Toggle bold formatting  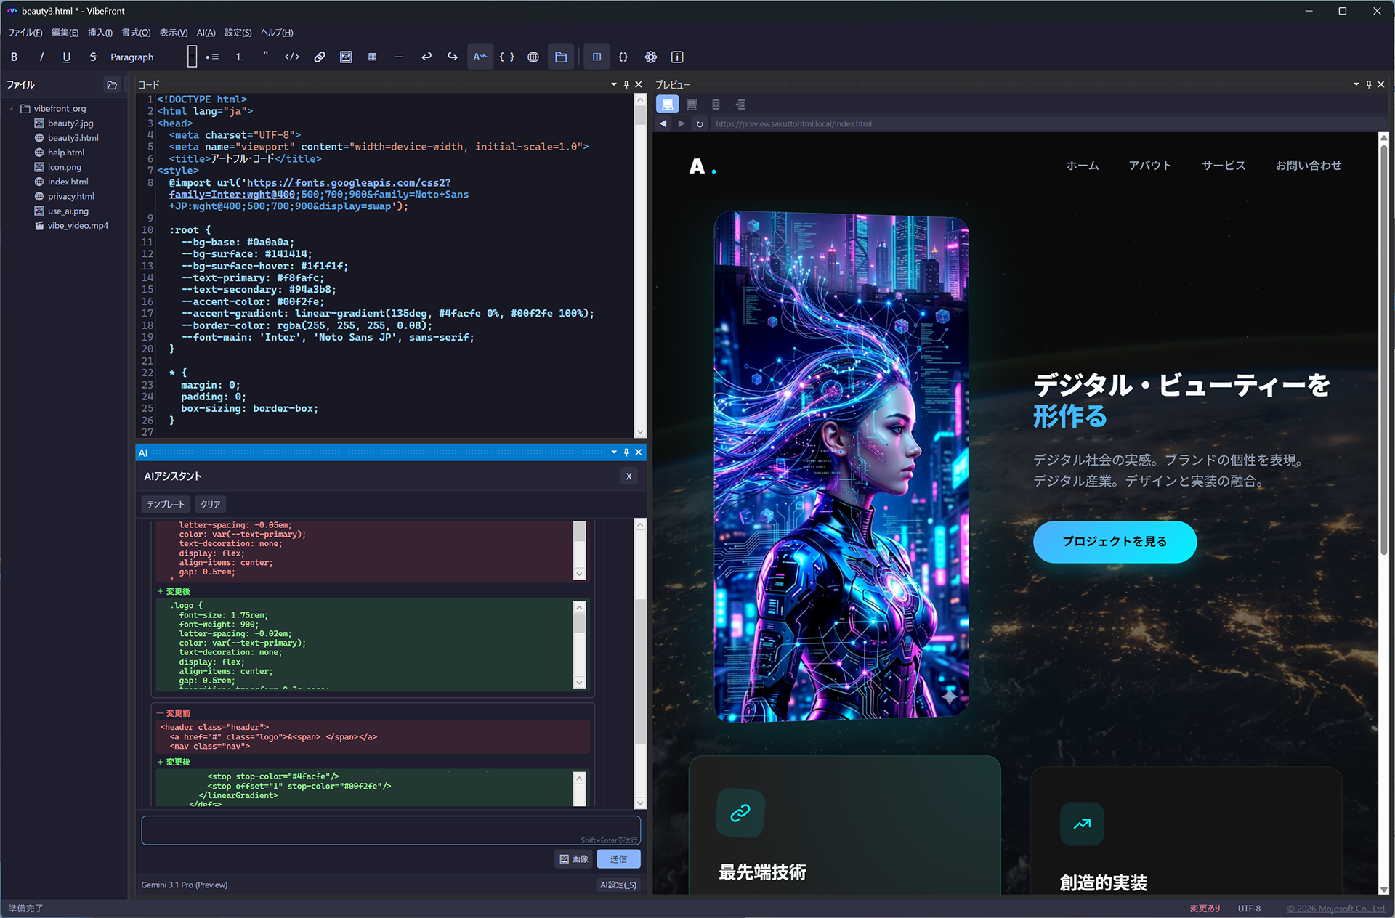(x=14, y=57)
